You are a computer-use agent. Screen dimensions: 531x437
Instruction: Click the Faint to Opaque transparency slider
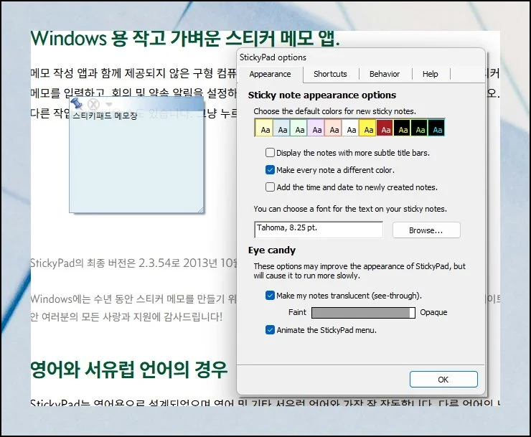pyautogui.click(x=363, y=313)
